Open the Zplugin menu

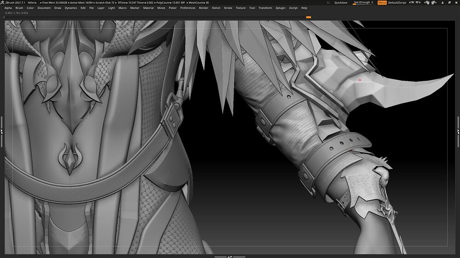(281, 8)
